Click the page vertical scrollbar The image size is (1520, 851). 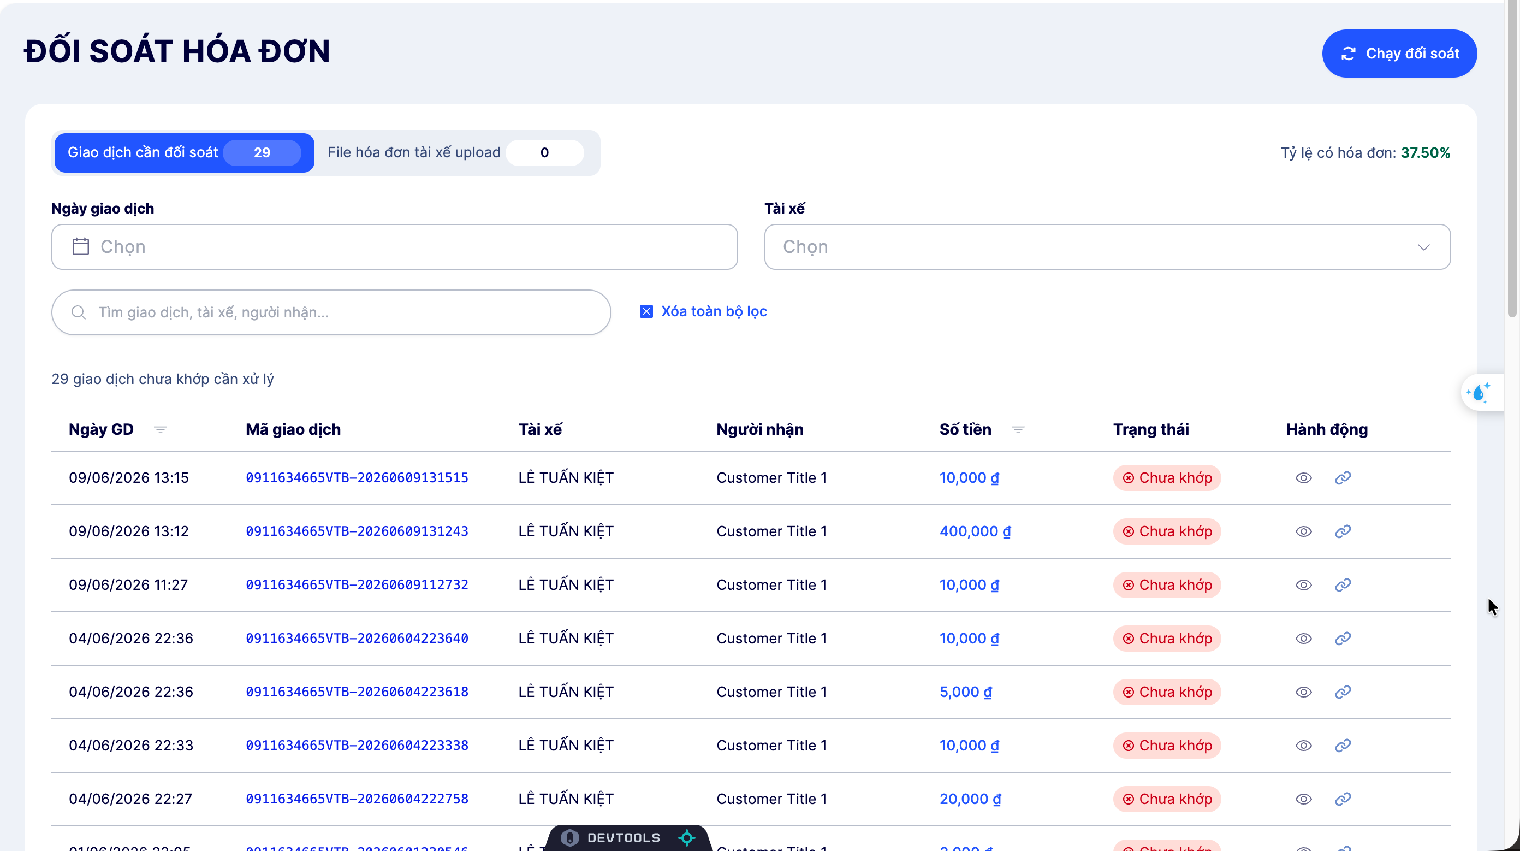pos(1512,159)
